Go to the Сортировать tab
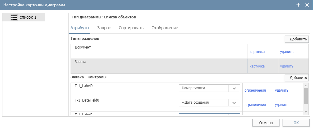Screen dimensions: 313x129 tap(131, 28)
